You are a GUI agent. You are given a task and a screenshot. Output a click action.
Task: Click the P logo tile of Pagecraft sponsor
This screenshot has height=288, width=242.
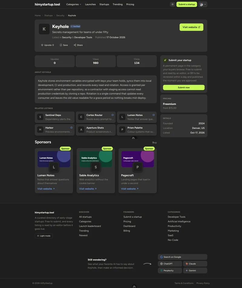138,167
